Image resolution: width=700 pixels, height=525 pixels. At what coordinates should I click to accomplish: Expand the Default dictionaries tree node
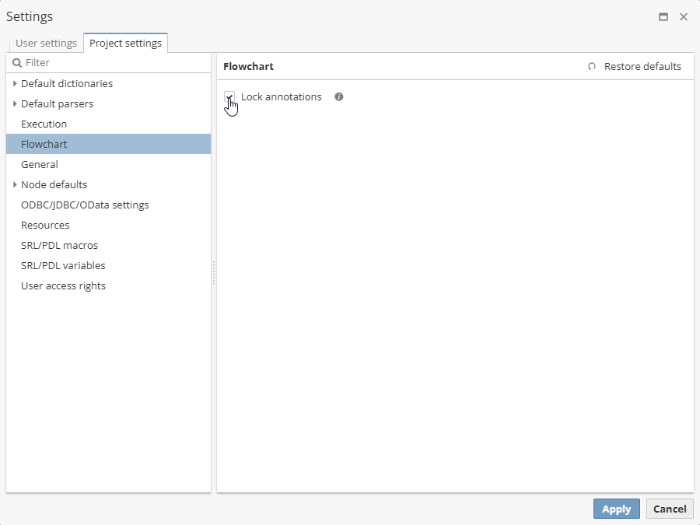tap(15, 84)
